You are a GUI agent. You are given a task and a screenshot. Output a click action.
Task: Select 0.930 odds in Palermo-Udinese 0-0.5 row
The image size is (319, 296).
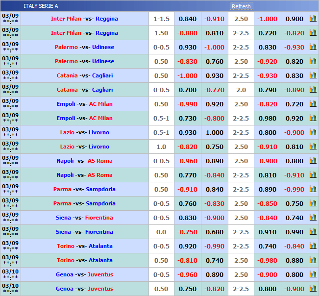coord(188,48)
